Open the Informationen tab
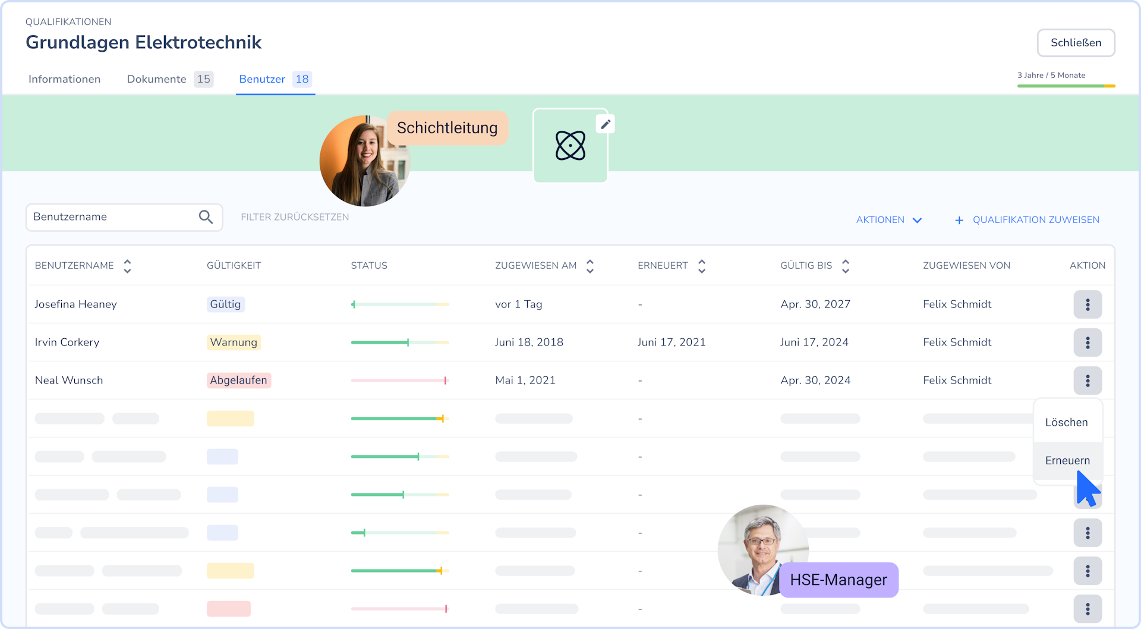This screenshot has height=629, width=1141. coord(64,79)
